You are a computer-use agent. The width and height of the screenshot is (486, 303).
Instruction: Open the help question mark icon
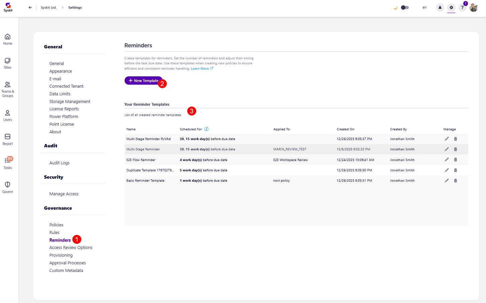(x=462, y=8)
